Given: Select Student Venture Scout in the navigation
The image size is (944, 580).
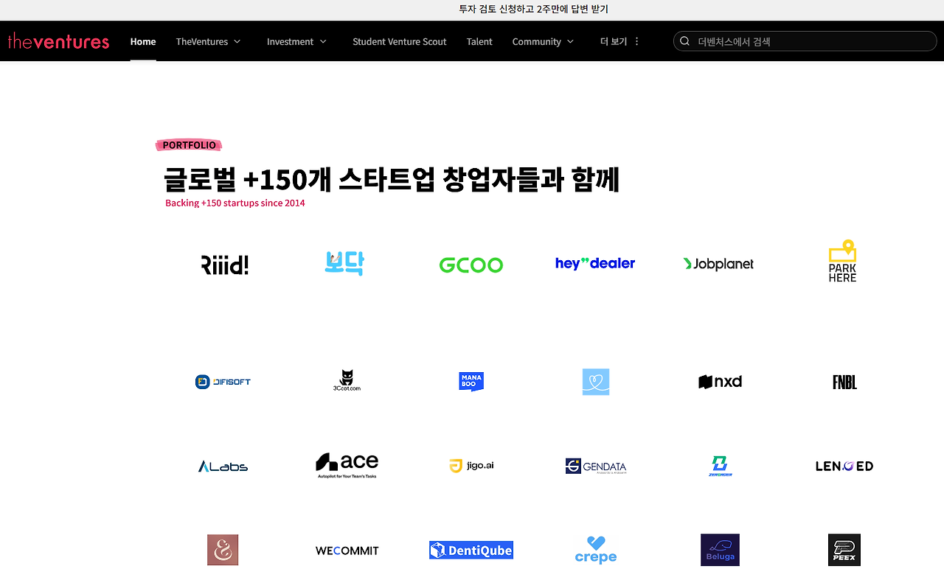Looking at the screenshot, I should click(399, 41).
